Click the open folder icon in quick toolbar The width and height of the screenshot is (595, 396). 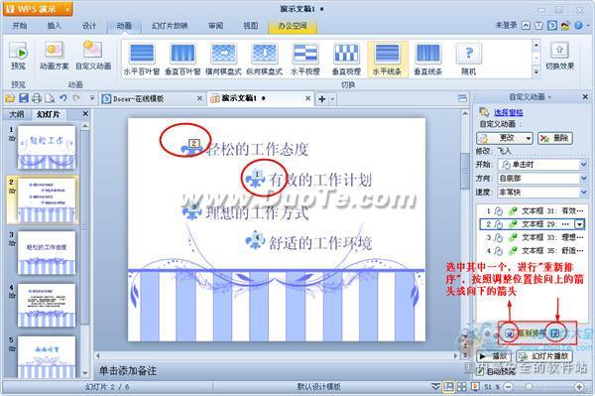click(x=10, y=98)
